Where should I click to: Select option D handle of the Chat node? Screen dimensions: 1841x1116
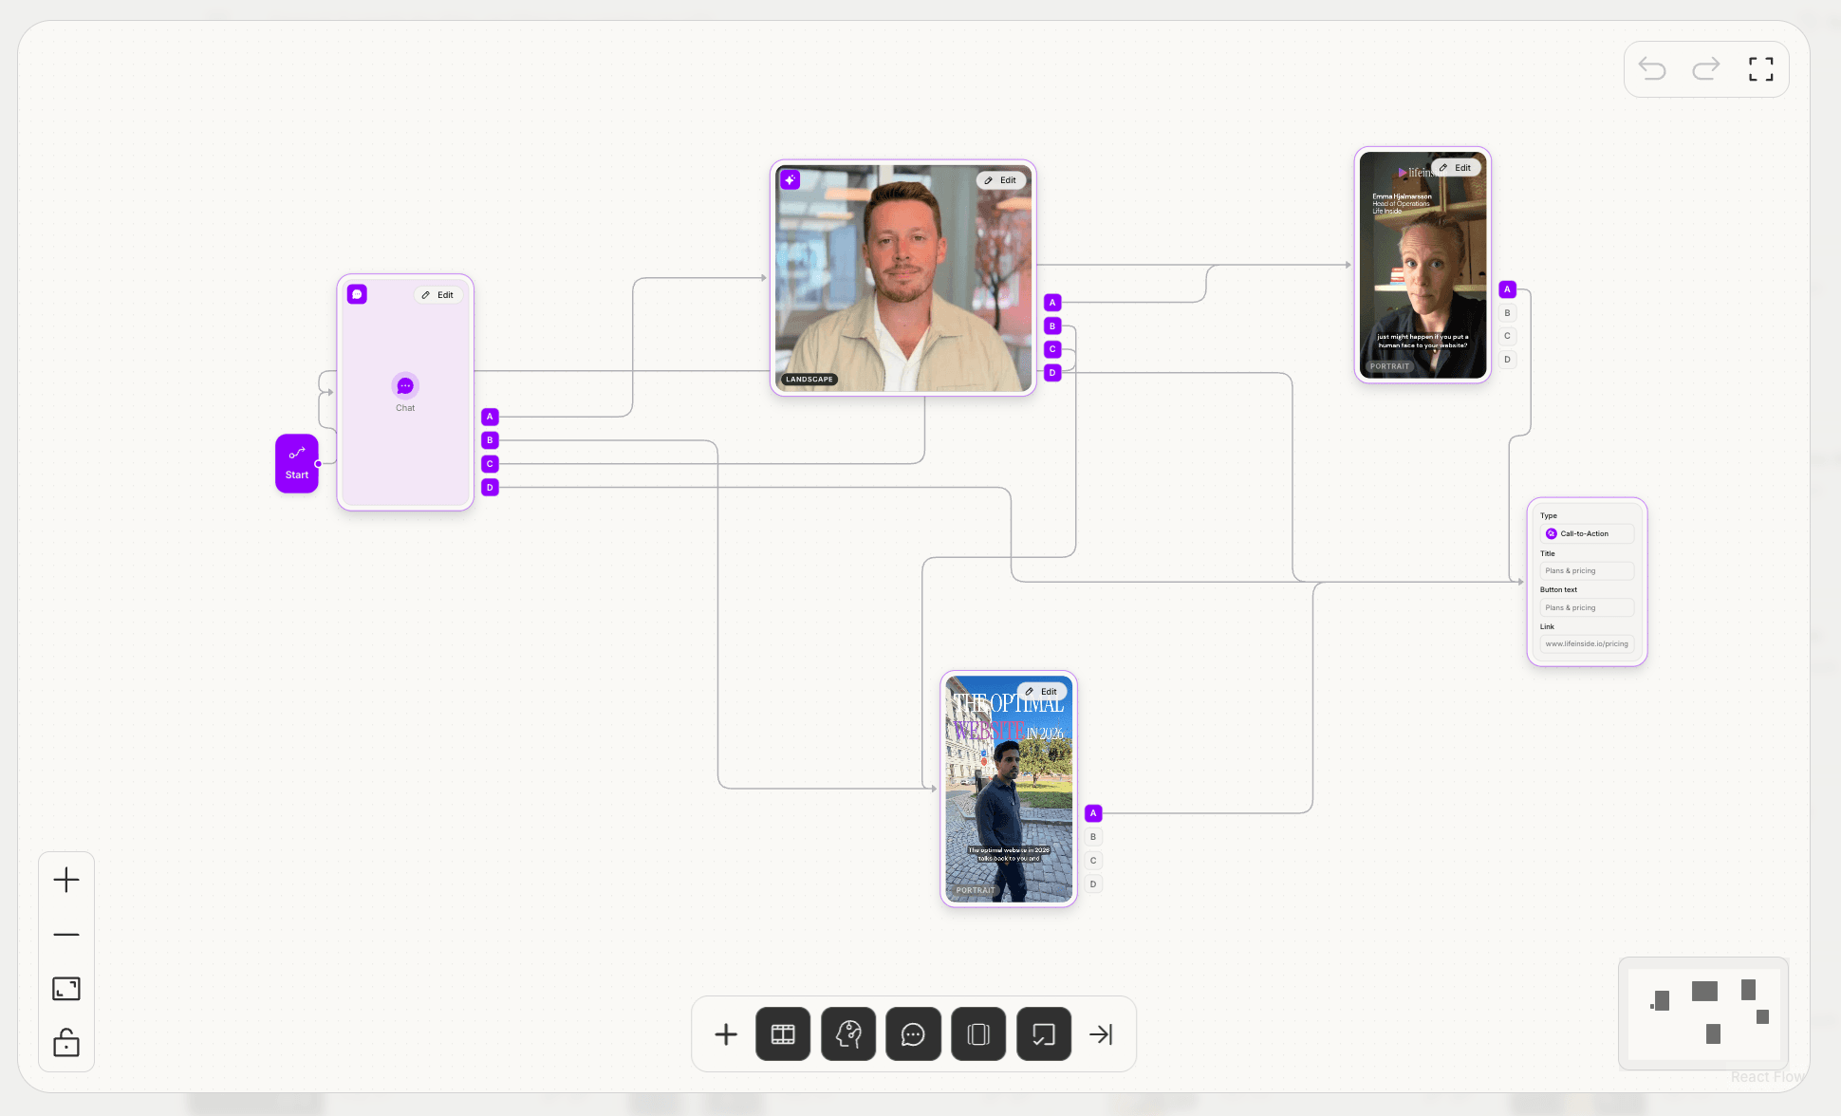[490, 488]
